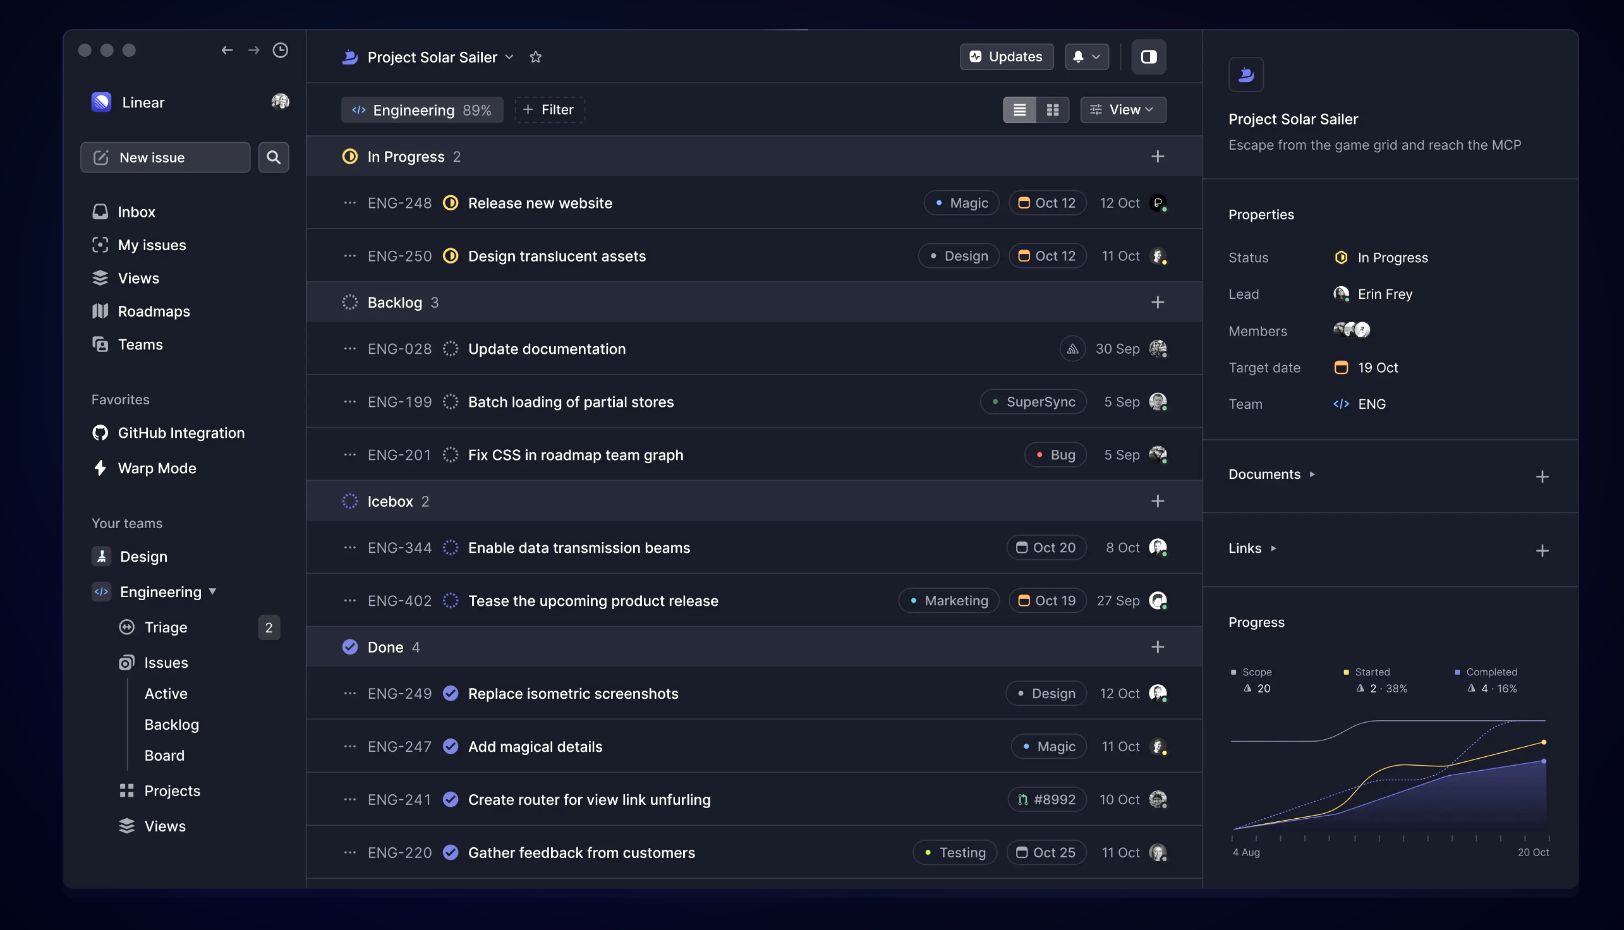The image size is (1624, 930).
Task: Create a New issue
Action: point(165,157)
